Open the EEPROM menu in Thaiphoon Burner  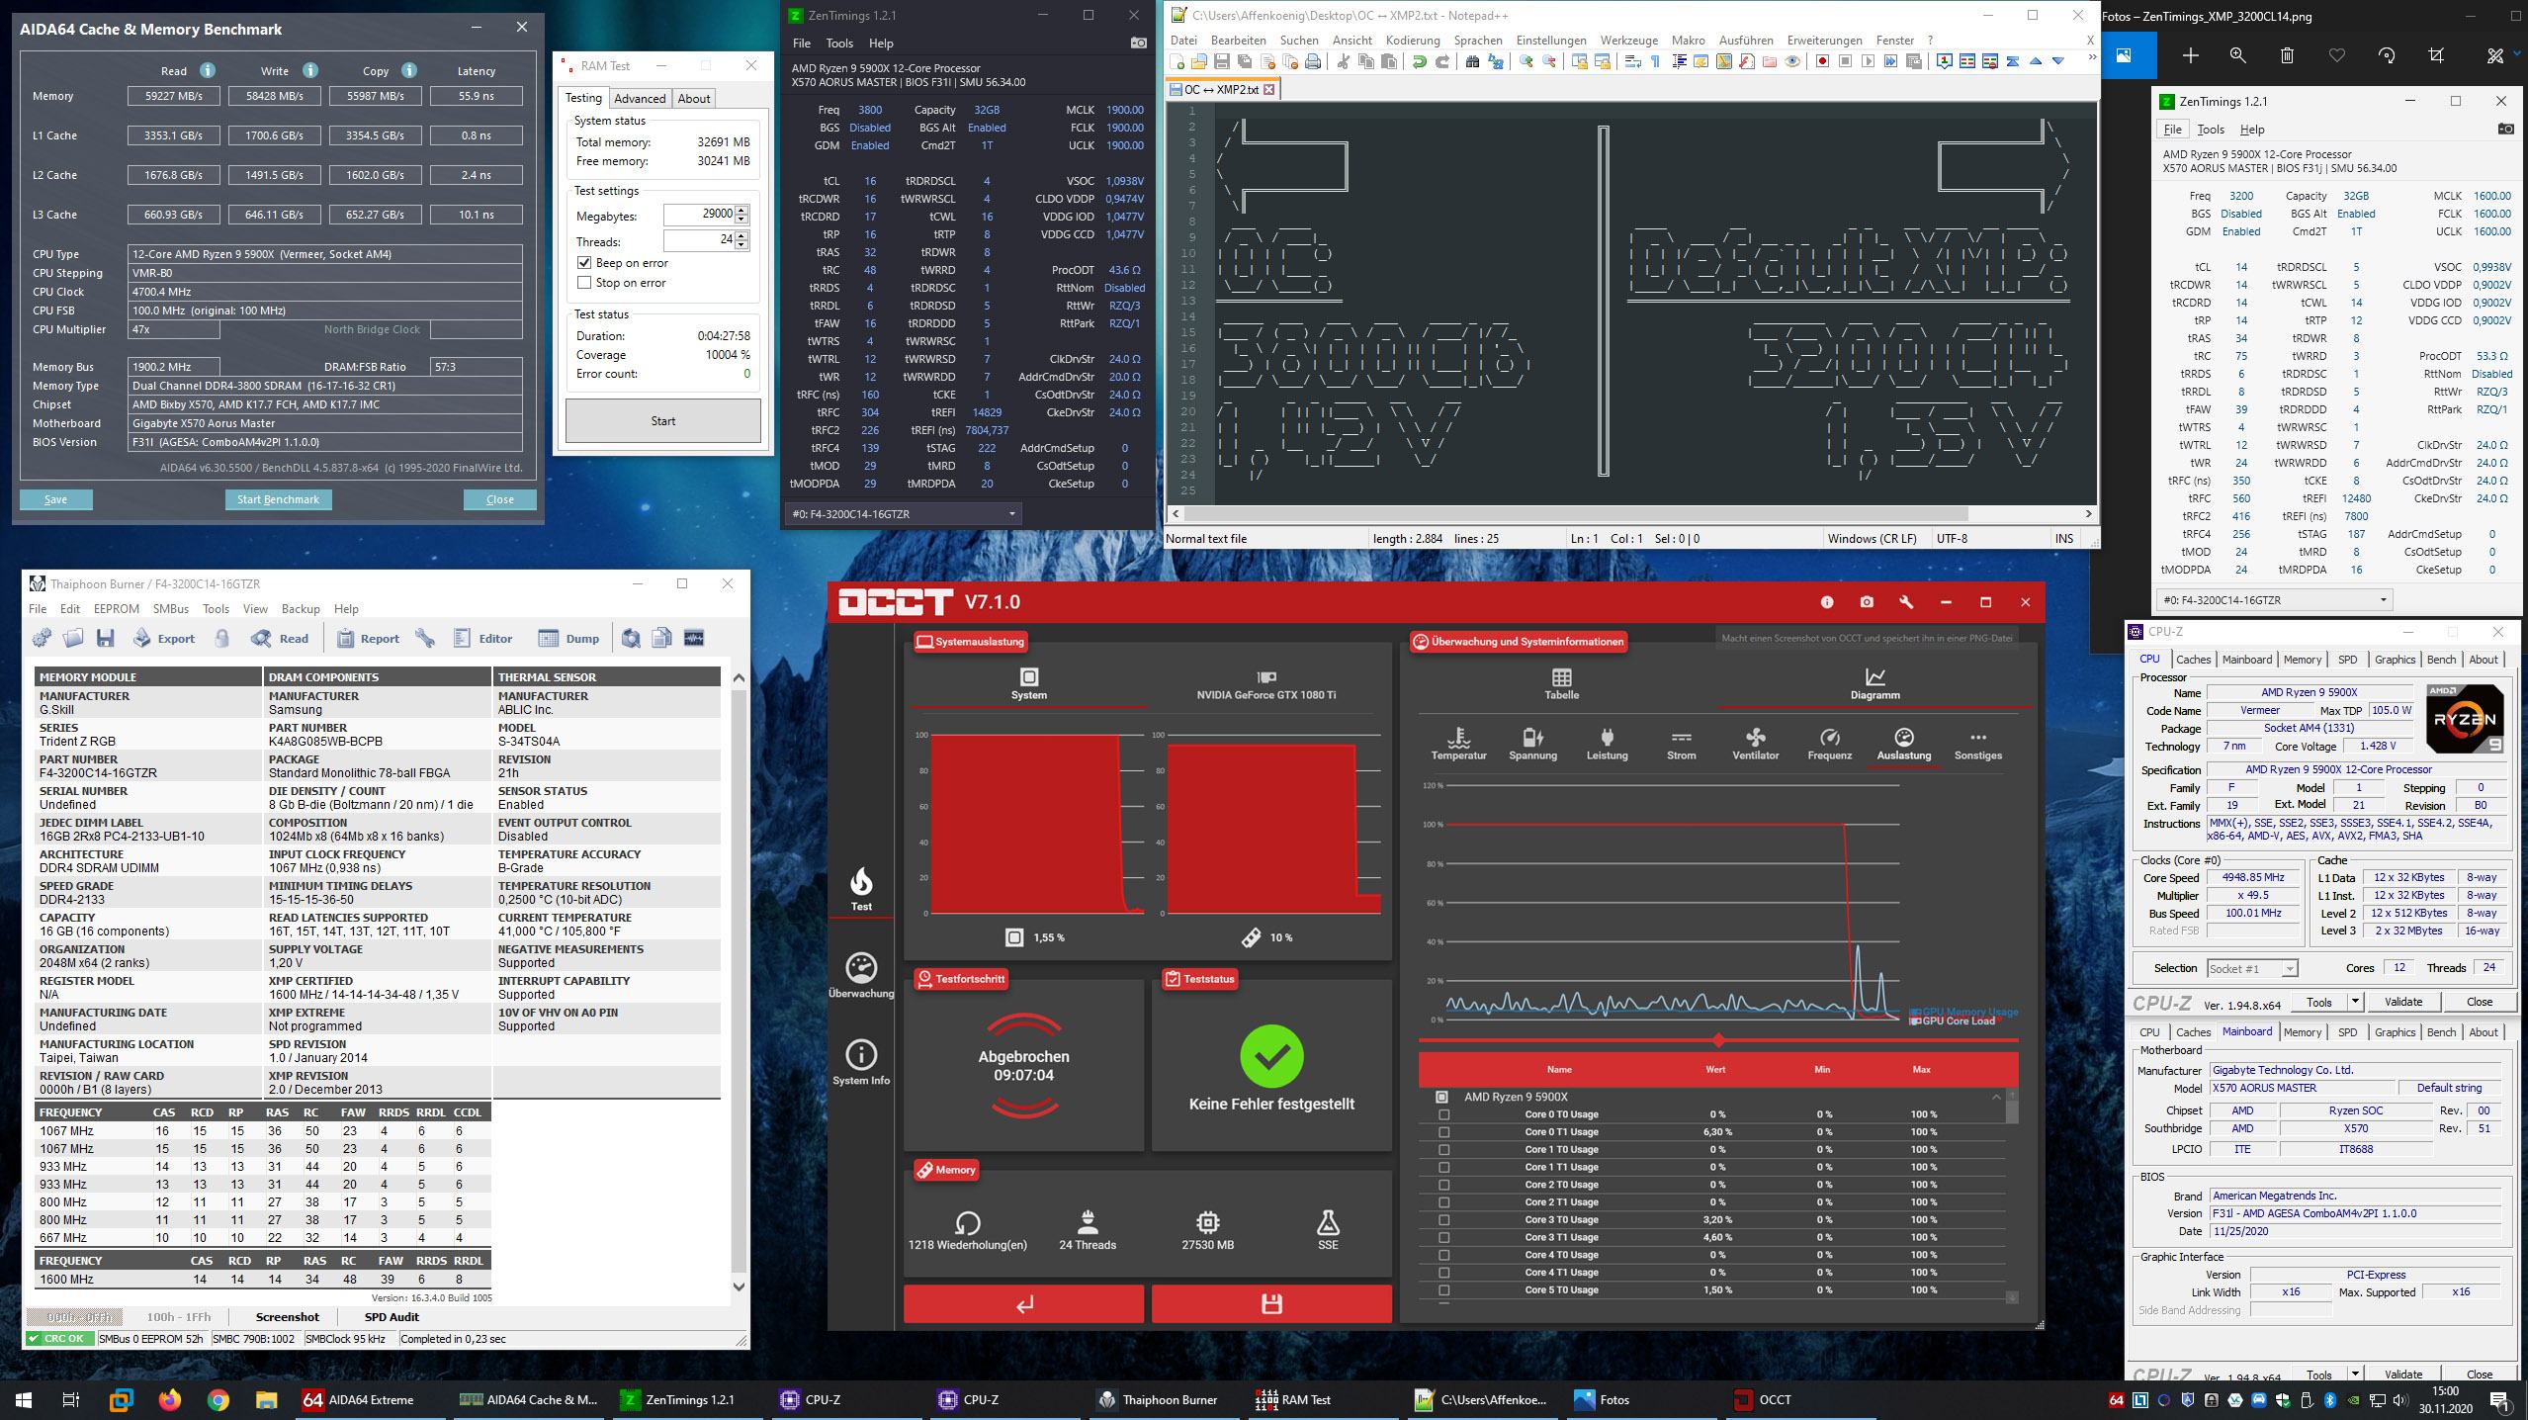pyautogui.click(x=116, y=609)
